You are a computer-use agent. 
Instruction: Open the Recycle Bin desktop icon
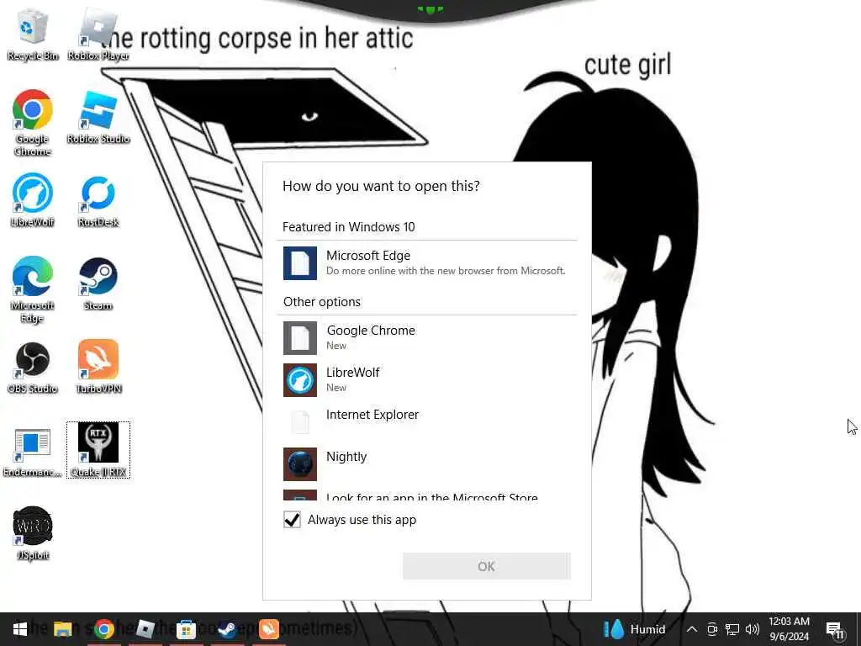[x=33, y=34]
